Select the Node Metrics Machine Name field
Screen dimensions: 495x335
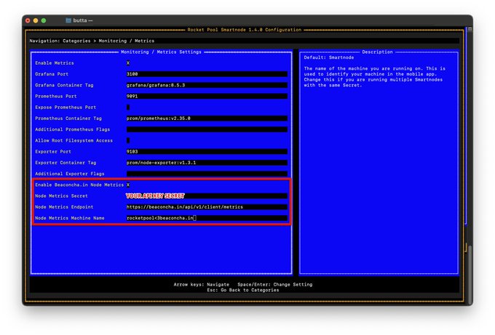207,218
